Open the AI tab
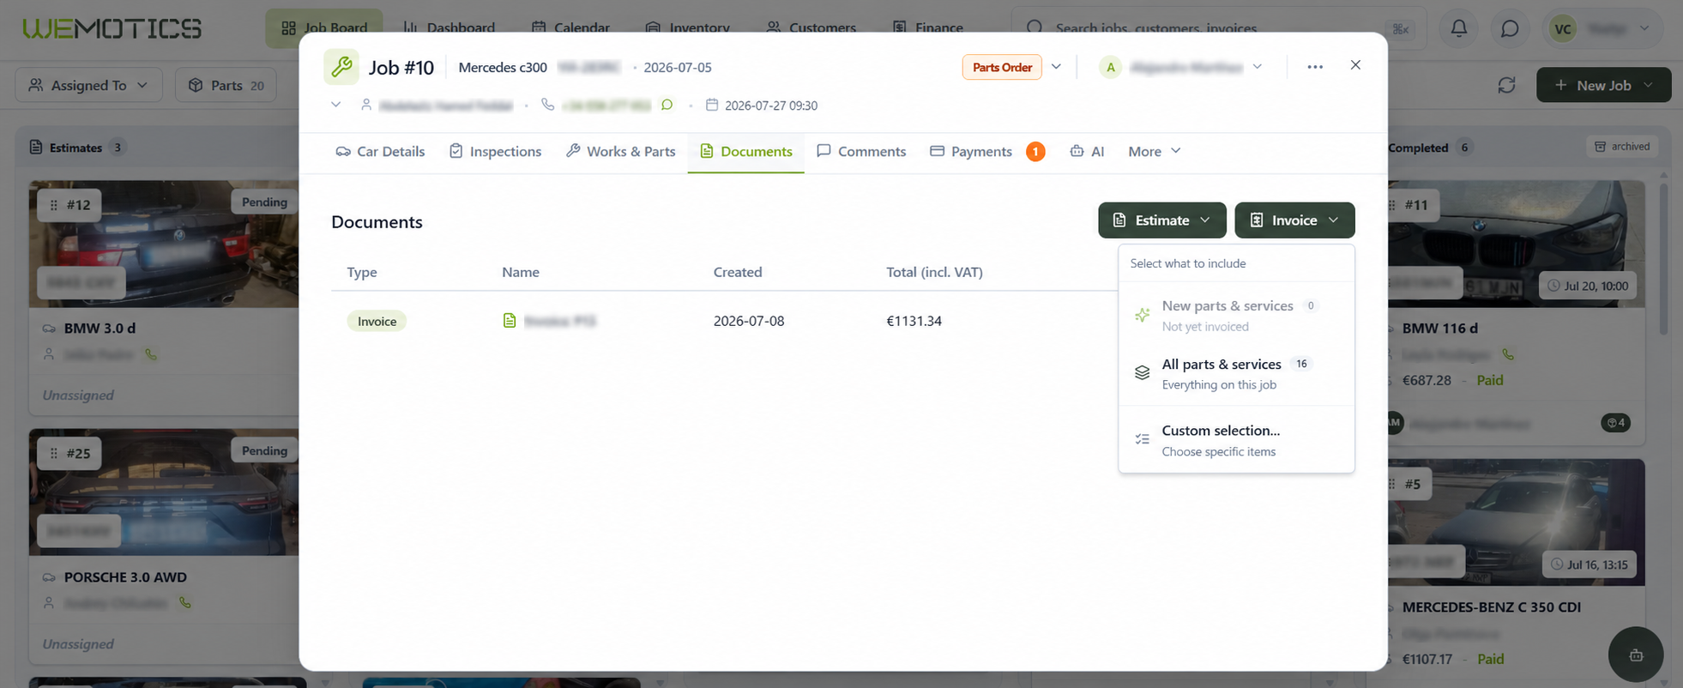 (x=1088, y=151)
